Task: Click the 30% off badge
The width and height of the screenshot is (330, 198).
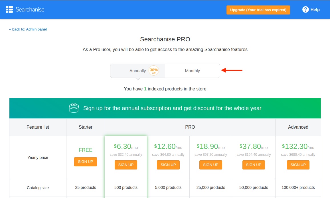Action: pos(154,70)
